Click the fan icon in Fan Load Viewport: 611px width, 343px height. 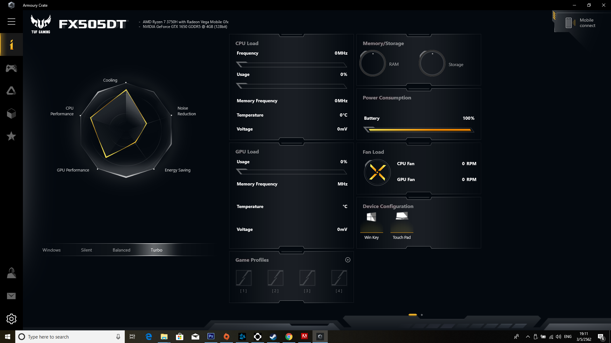pos(377,172)
